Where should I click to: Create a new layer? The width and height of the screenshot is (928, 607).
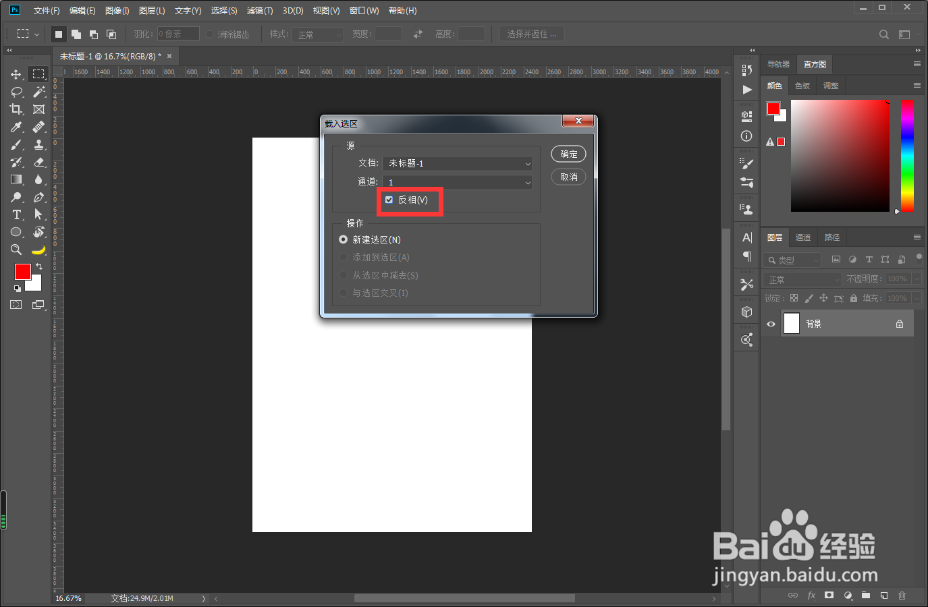tap(884, 596)
